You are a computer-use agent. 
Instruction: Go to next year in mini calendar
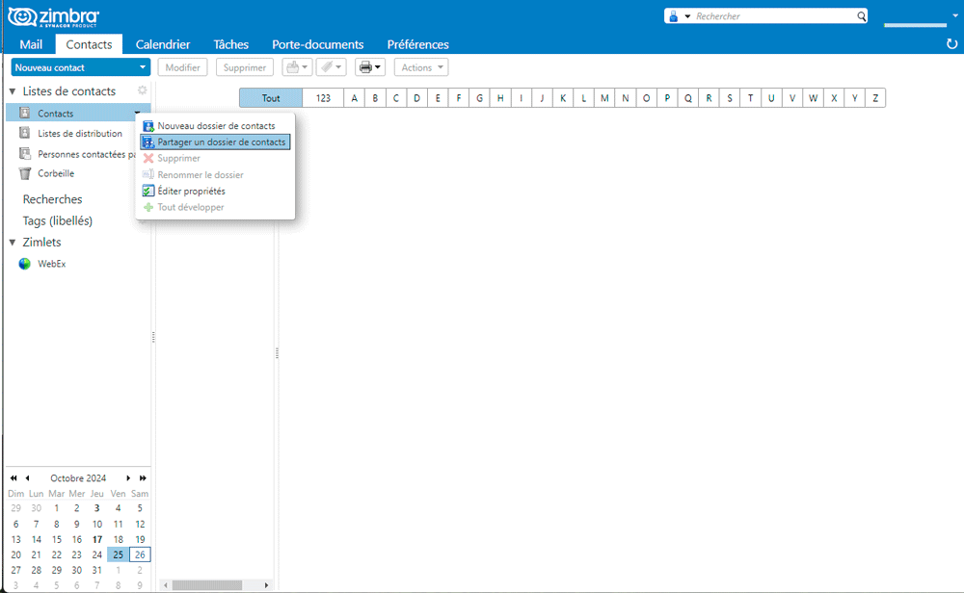(143, 478)
